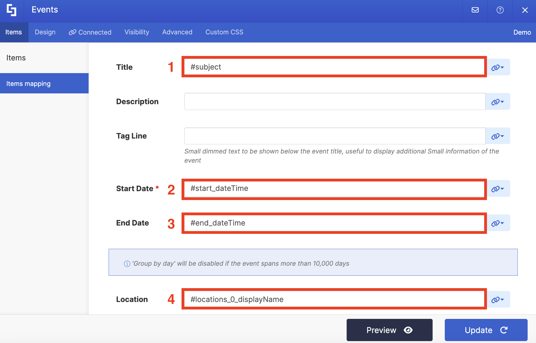The width and height of the screenshot is (536, 343).
Task: Open End Date connect-link dropdown
Action: coord(498,223)
